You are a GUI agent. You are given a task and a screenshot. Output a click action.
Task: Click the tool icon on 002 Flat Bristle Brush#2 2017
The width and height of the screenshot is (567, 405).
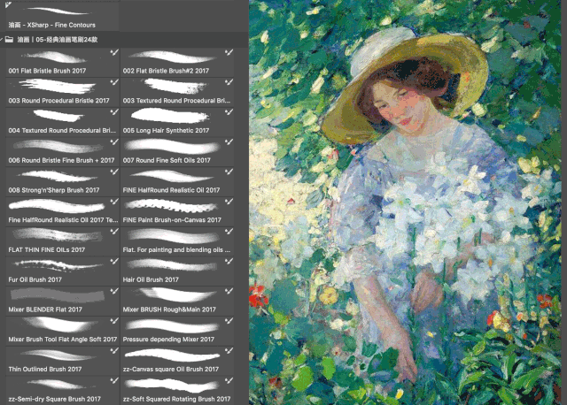[x=229, y=53]
